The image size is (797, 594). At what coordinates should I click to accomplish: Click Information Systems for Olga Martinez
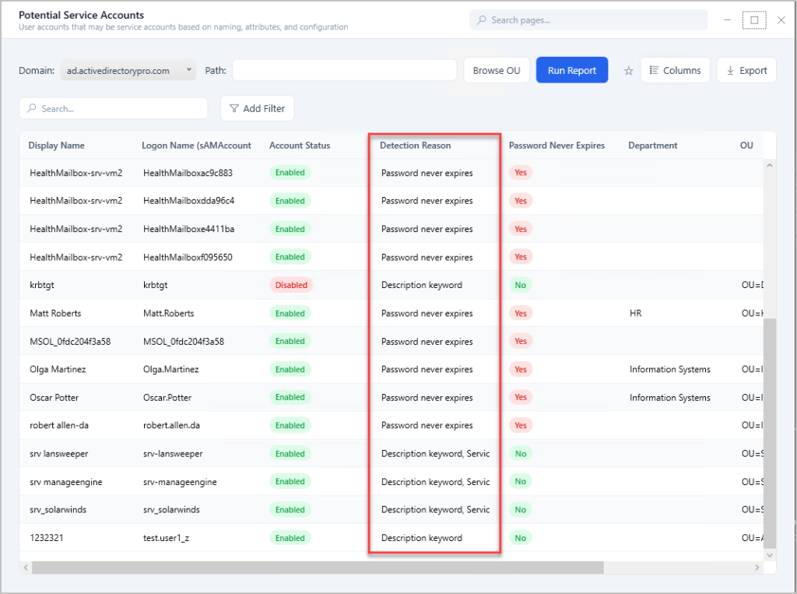(x=670, y=369)
